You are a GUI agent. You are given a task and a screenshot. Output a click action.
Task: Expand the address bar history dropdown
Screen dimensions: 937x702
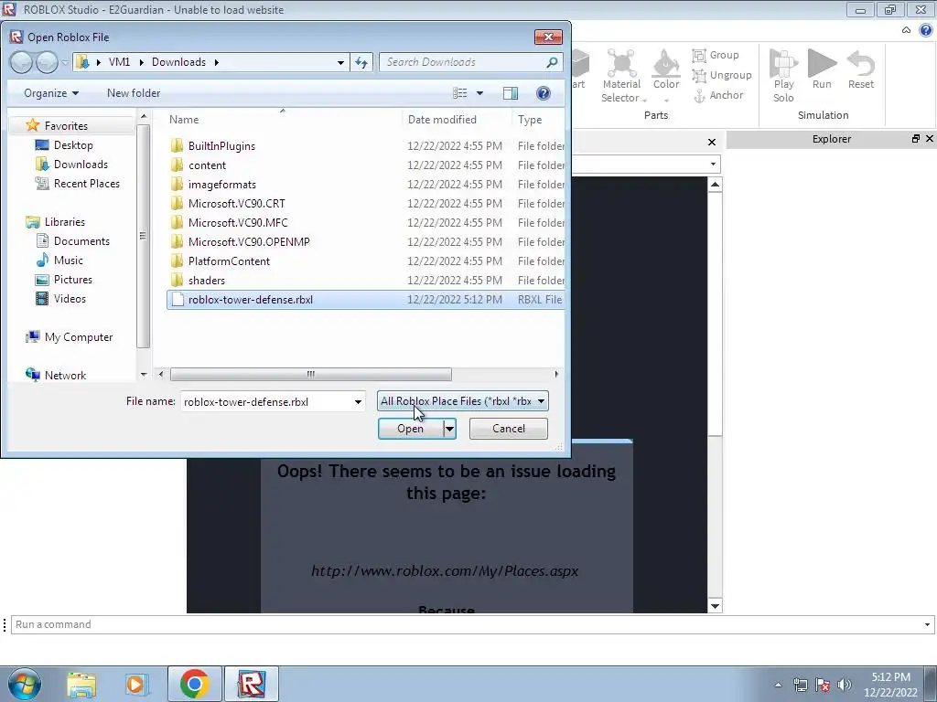tap(340, 62)
